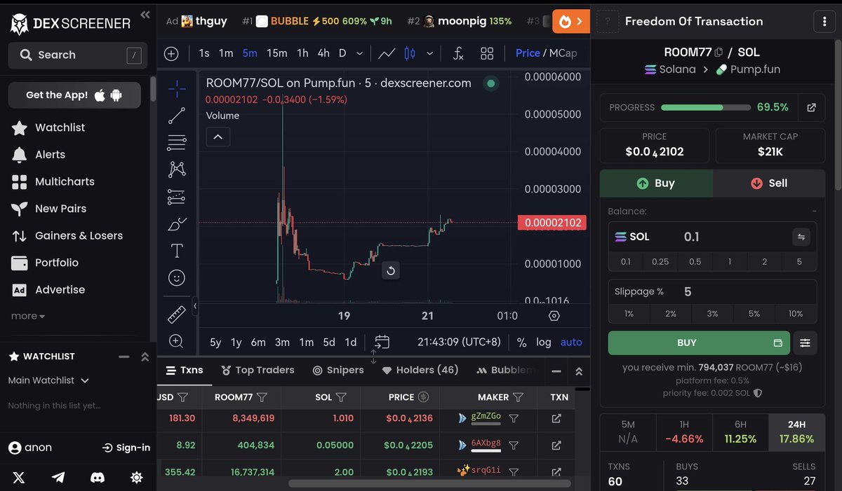Image resolution: width=842 pixels, height=491 pixels.
Task: Open indicators fx menu
Action: click(458, 53)
